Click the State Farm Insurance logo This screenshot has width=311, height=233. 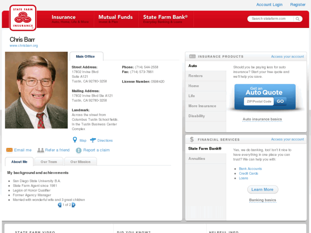coord(23,18)
